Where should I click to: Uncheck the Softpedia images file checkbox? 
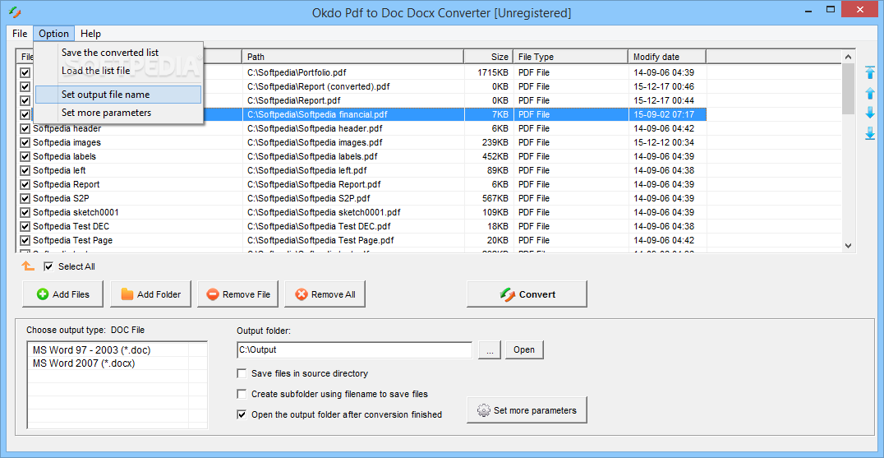point(25,143)
